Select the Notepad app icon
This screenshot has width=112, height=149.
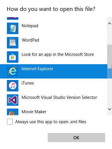click(13, 28)
